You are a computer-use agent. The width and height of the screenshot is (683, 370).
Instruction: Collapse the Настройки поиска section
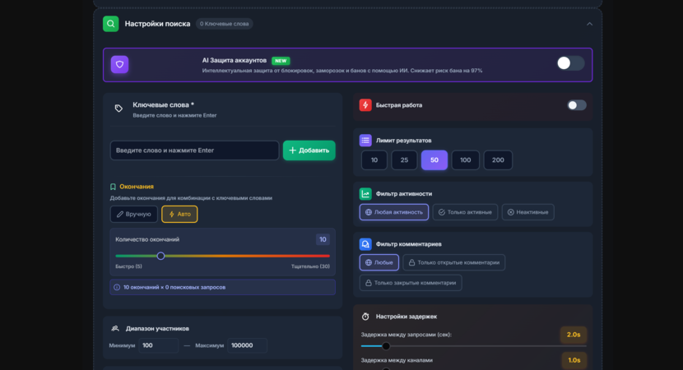tap(589, 24)
